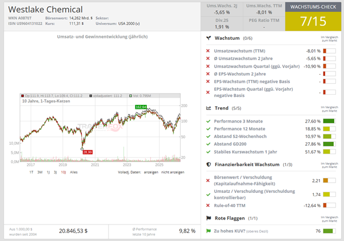Click the Westlake Chemical title
The height and width of the screenshot is (241, 344).
click(x=45, y=10)
